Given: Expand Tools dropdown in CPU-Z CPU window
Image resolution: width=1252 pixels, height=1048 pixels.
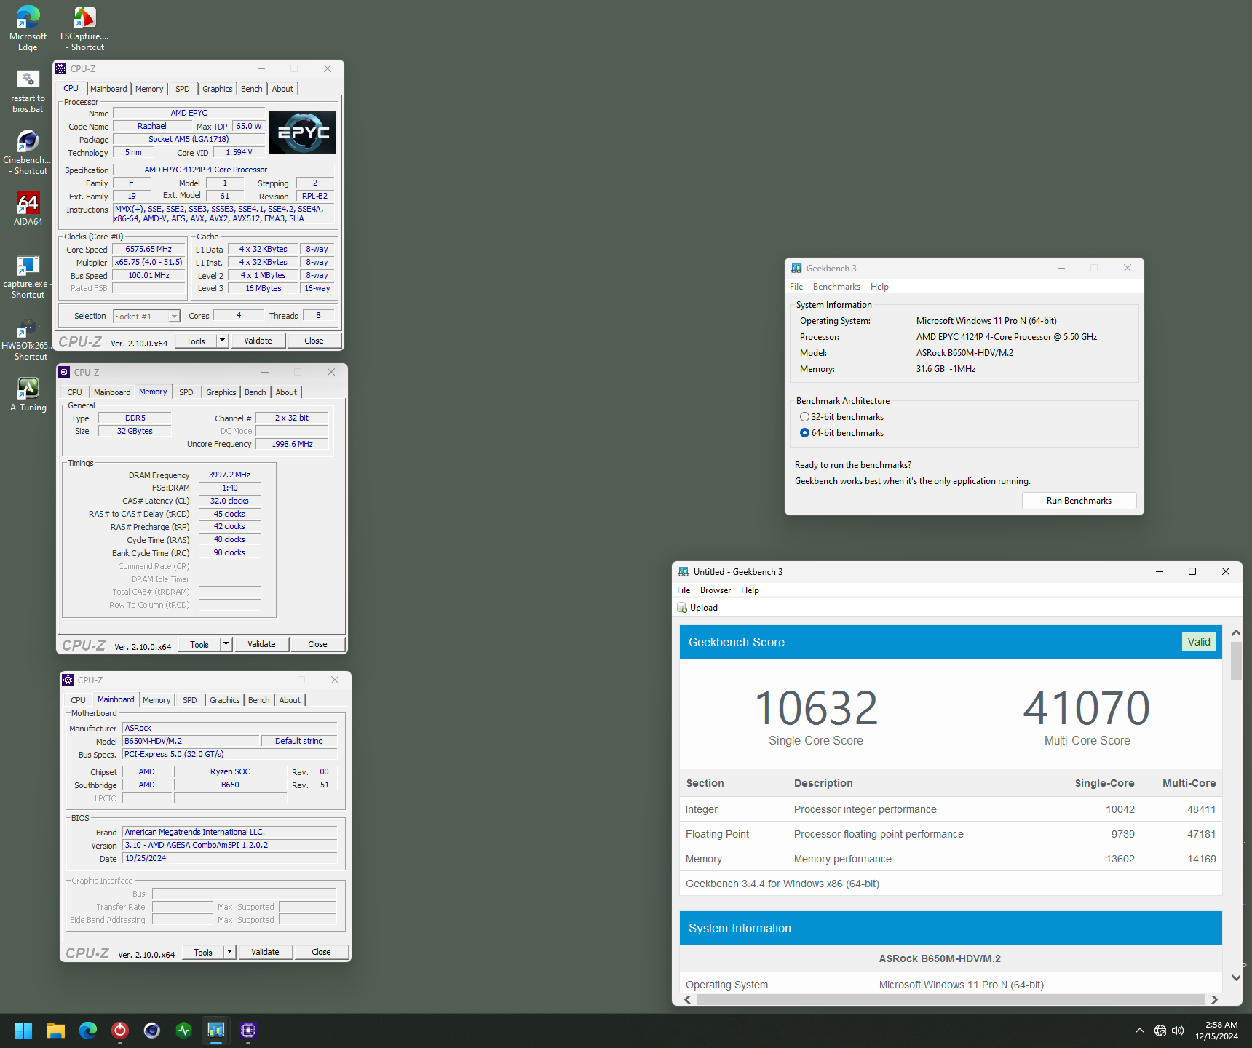Looking at the screenshot, I should 223,341.
